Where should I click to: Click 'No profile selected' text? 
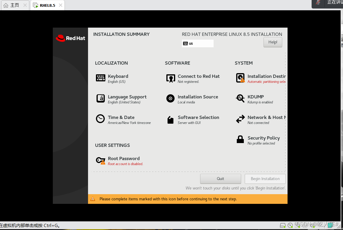(261, 143)
